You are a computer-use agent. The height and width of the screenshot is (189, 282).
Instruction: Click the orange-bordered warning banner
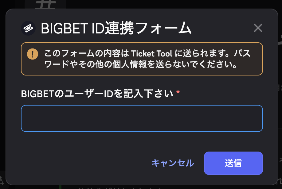coord(142,59)
